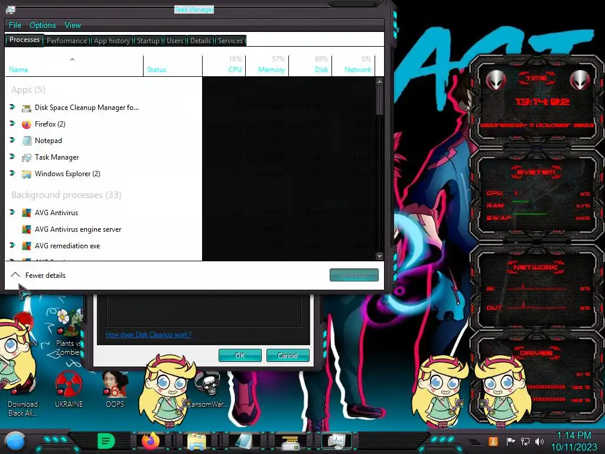Click Cancel in Disk Cleanup window
This screenshot has height=454, width=605.
click(288, 355)
